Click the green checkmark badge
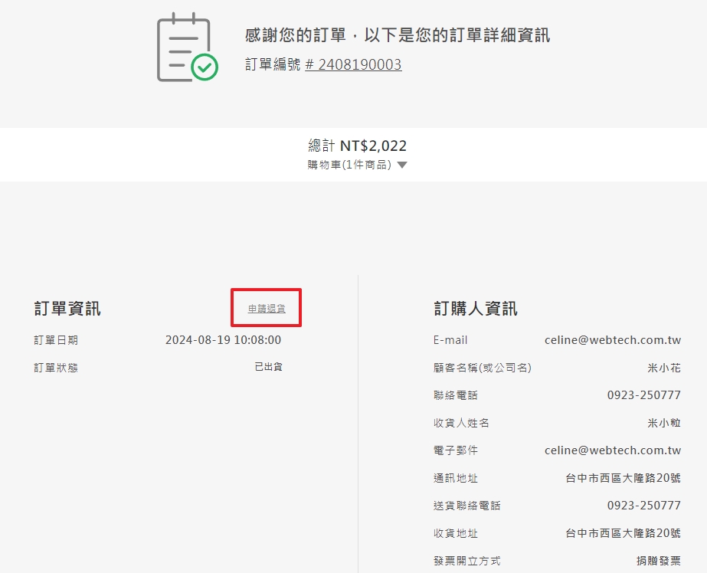Image resolution: width=707 pixels, height=573 pixels. pyautogui.click(x=205, y=67)
